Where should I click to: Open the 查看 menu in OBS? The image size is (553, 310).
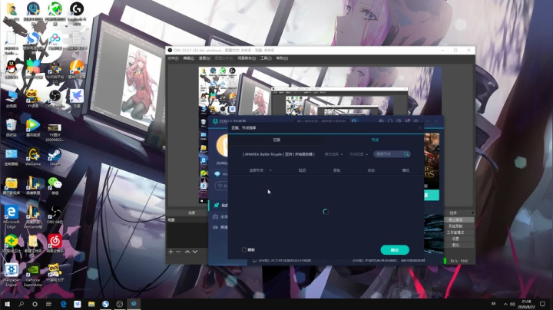(204, 58)
